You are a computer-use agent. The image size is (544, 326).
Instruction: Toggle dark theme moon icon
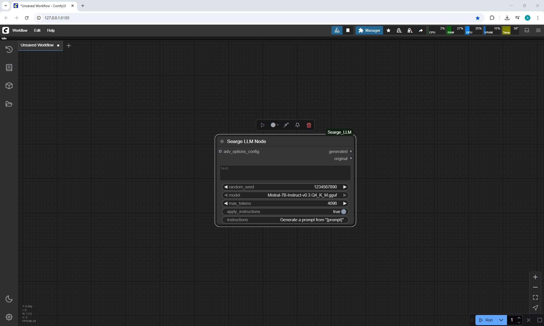(9, 299)
